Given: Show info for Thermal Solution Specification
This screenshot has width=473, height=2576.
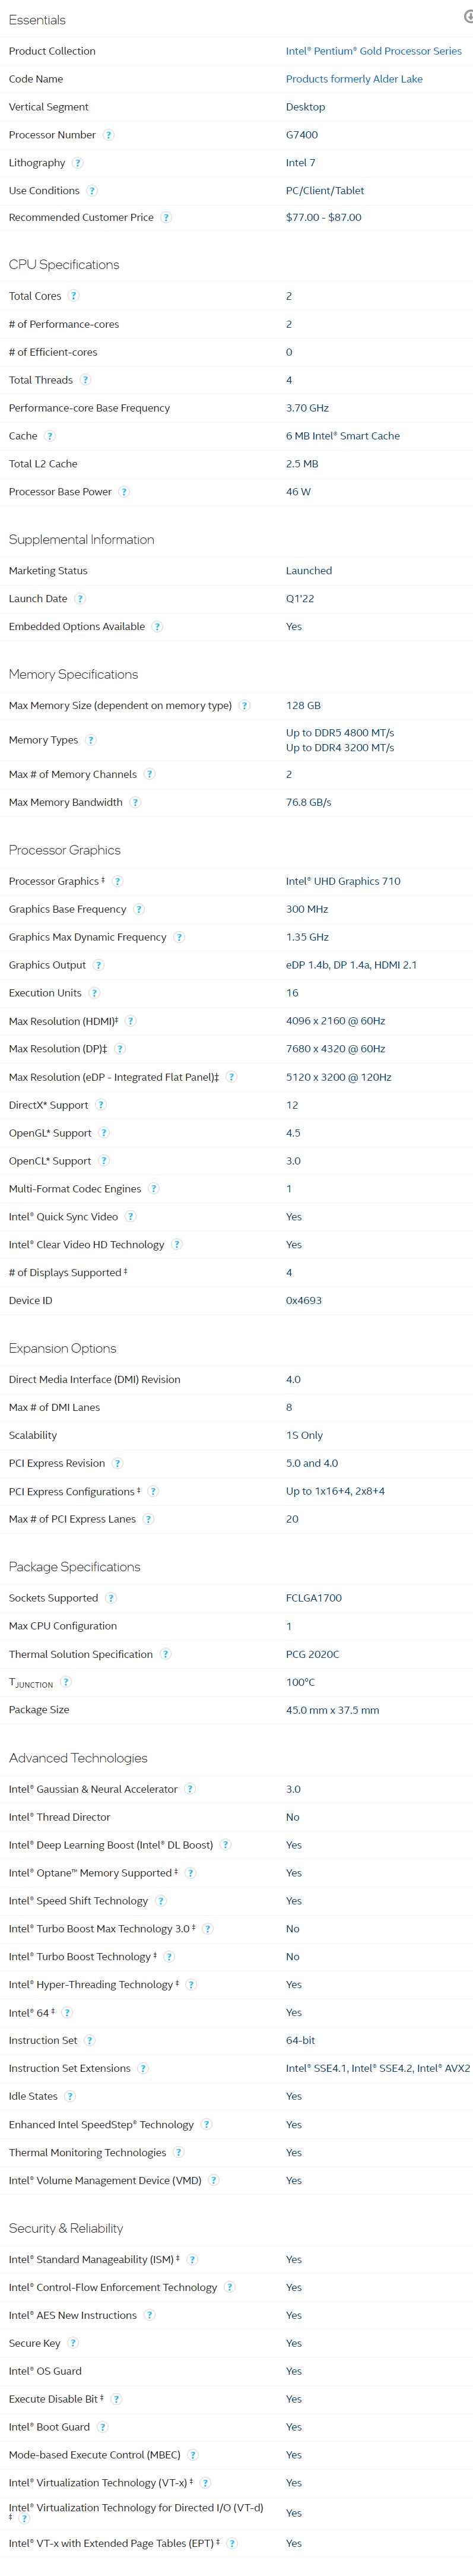Looking at the screenshot, I should click(166, 1654).
